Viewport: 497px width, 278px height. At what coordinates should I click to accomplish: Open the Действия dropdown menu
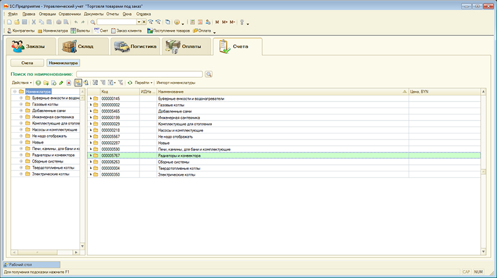[x=22, y=82]
